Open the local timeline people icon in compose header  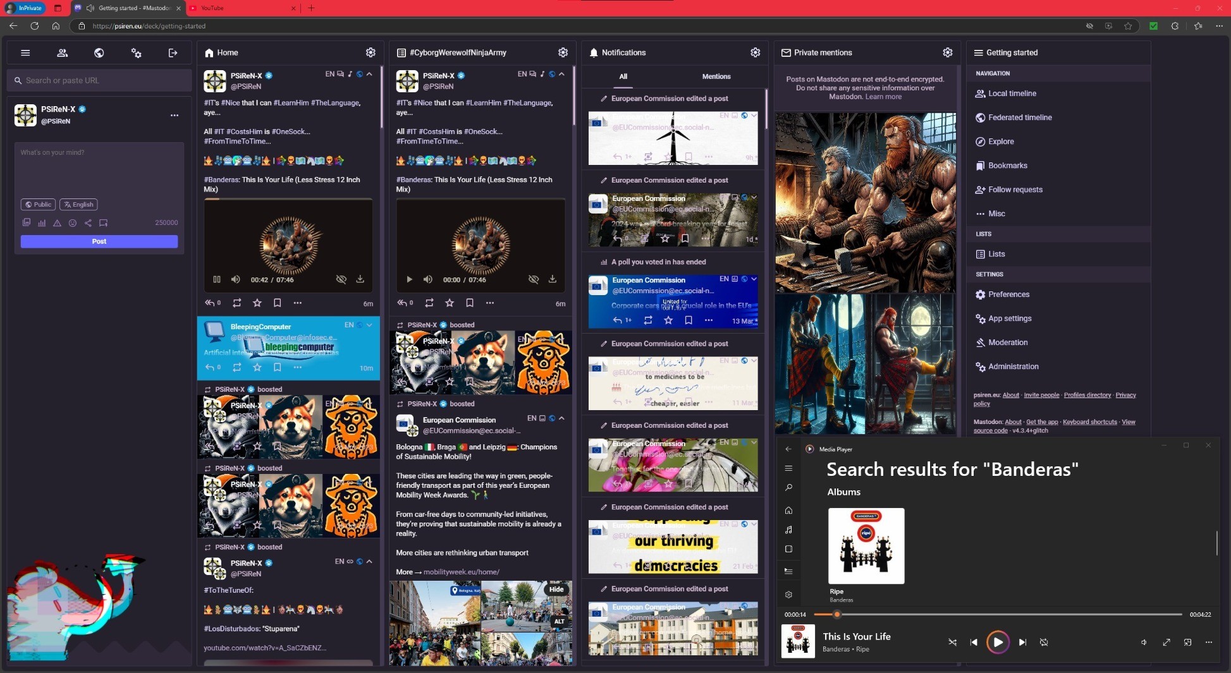tap(62, 53)
